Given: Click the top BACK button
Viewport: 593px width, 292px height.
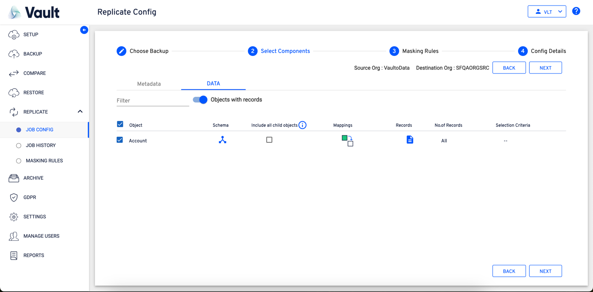Looking at the screenshot, I should 509,68.
